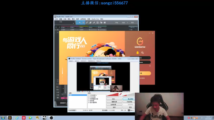Uncheck the 文字来源 source in OBS
Image resolution: width=214 pixels, height=120 pixels.
89,97
